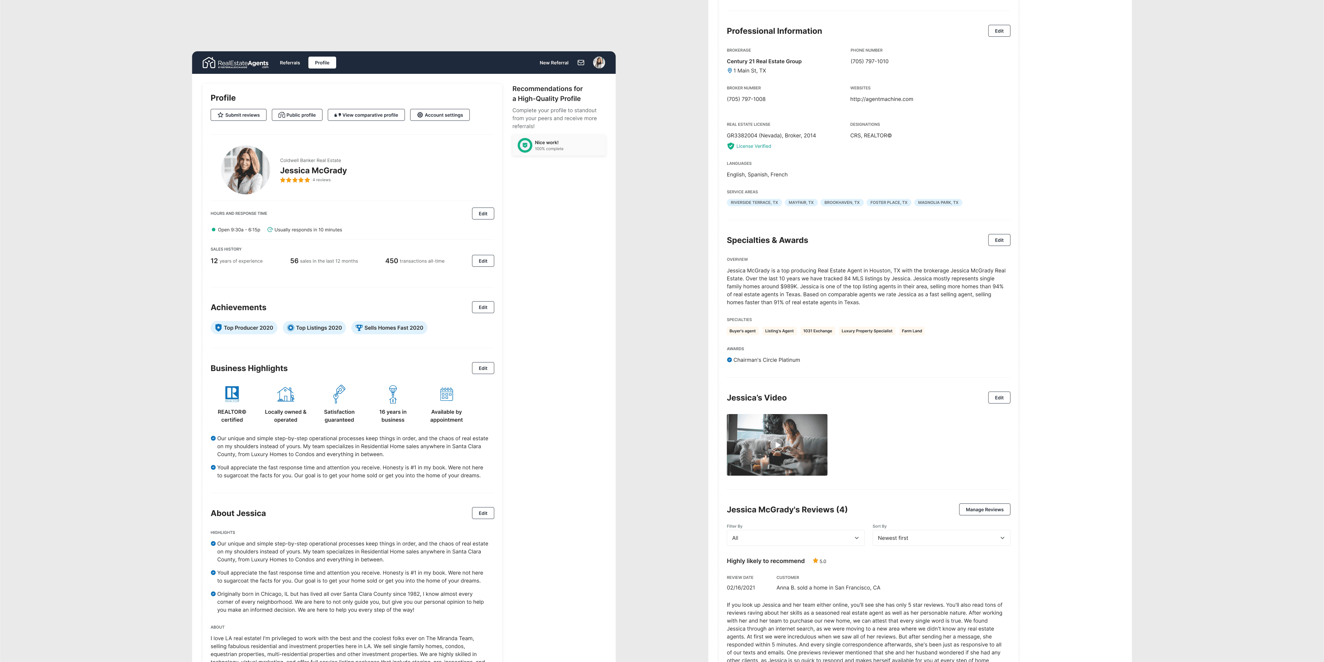The width and height of the screenshot is (1324, 662).
Task: Click the Satisfaction guaranteed key icon
Action: coord(339,394)
